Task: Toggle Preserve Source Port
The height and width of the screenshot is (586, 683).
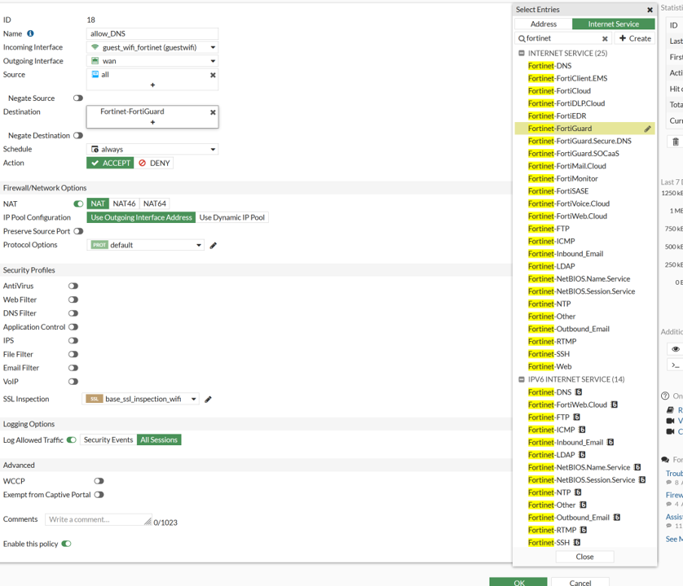Action: tap(78, 231)
